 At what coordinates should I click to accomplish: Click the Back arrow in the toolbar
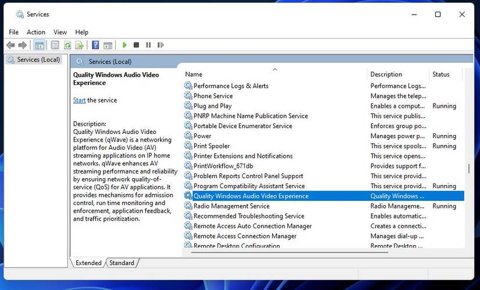click(x=10, y=45)
